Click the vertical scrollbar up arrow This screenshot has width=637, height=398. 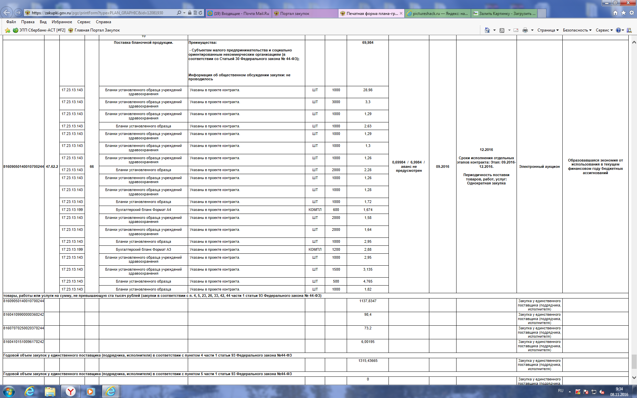point(634,42)
